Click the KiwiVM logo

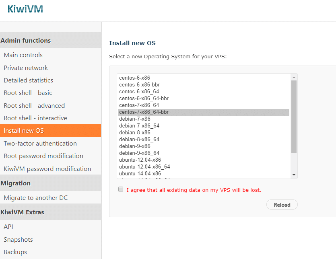pyautogui.click(x=25, y=8)
